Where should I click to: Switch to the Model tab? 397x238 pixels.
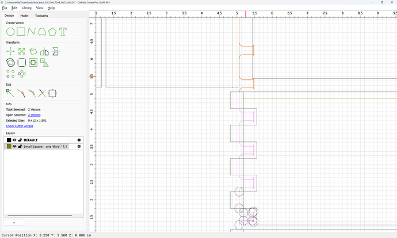coord(24,16)
